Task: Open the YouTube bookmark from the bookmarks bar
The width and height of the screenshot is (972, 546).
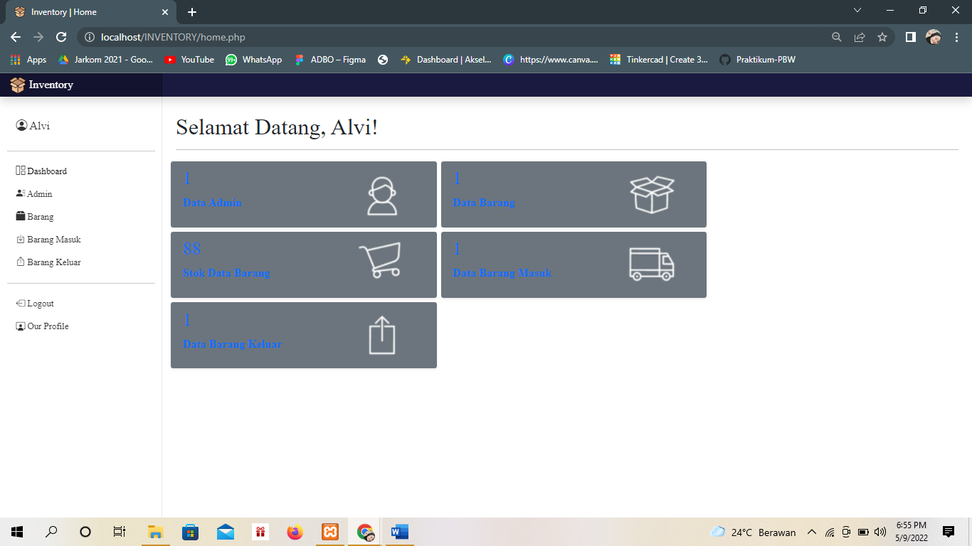Action: click(189, 60)
